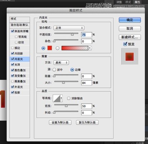Click the 范围 value field
Screen dimensions: 148x144
[x=87, y=106]
